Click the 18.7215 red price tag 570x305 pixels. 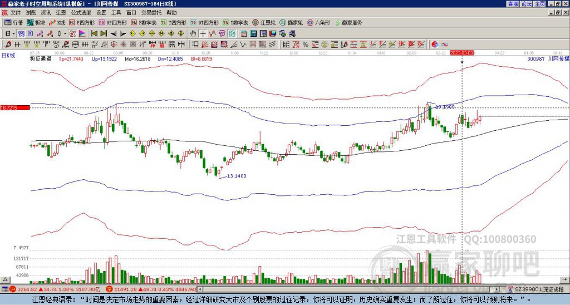pos(14,108)
